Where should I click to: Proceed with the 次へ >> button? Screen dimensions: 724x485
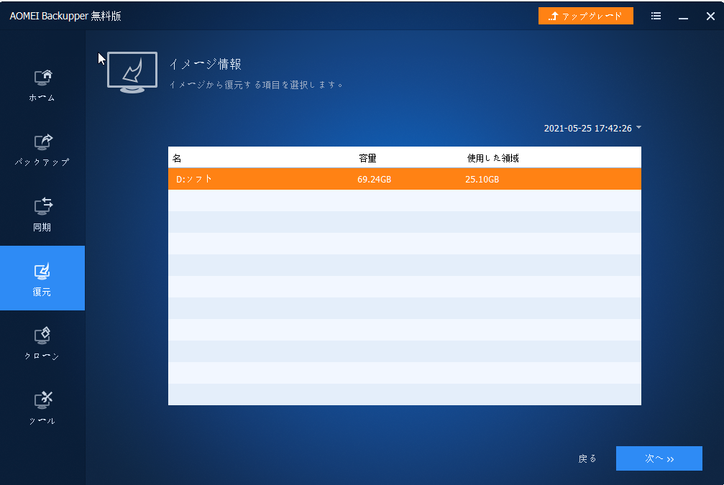(659, 458)
